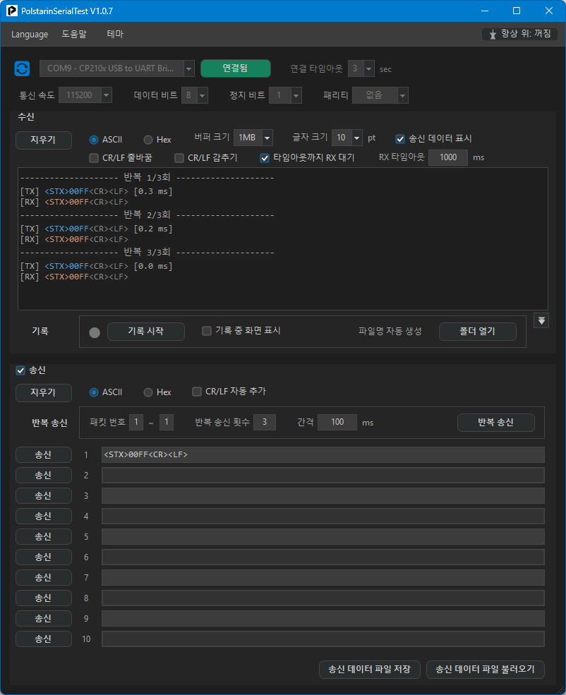Click 지우기 in the 수신 section
The image size is (566, 695).
[44, 140]
